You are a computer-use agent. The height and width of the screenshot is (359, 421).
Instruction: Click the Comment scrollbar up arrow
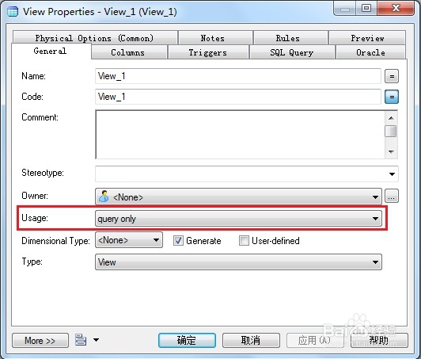pyautogui.click(x=391, y=118)
